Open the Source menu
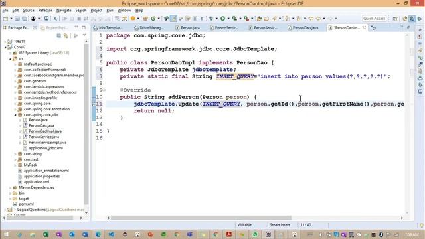The width and height of the screenshot is (425, 239). pyautogui.click(x=29, y=11)
